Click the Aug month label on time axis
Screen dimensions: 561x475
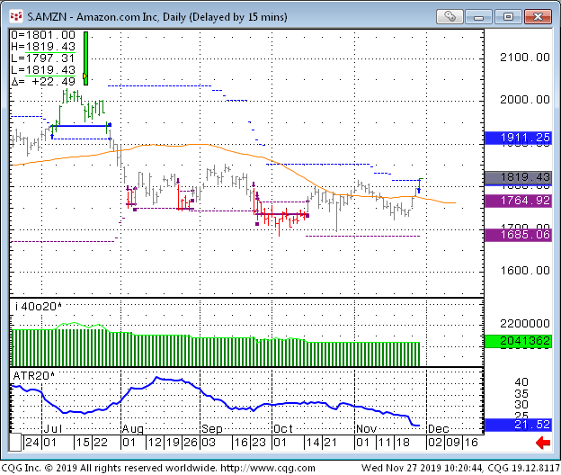133,429
